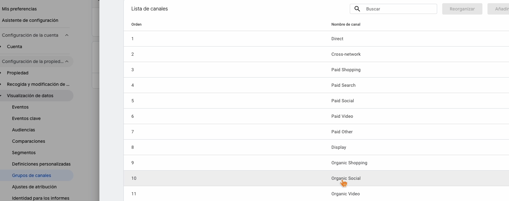Collapse Configuración de la propiedad section

67,61
